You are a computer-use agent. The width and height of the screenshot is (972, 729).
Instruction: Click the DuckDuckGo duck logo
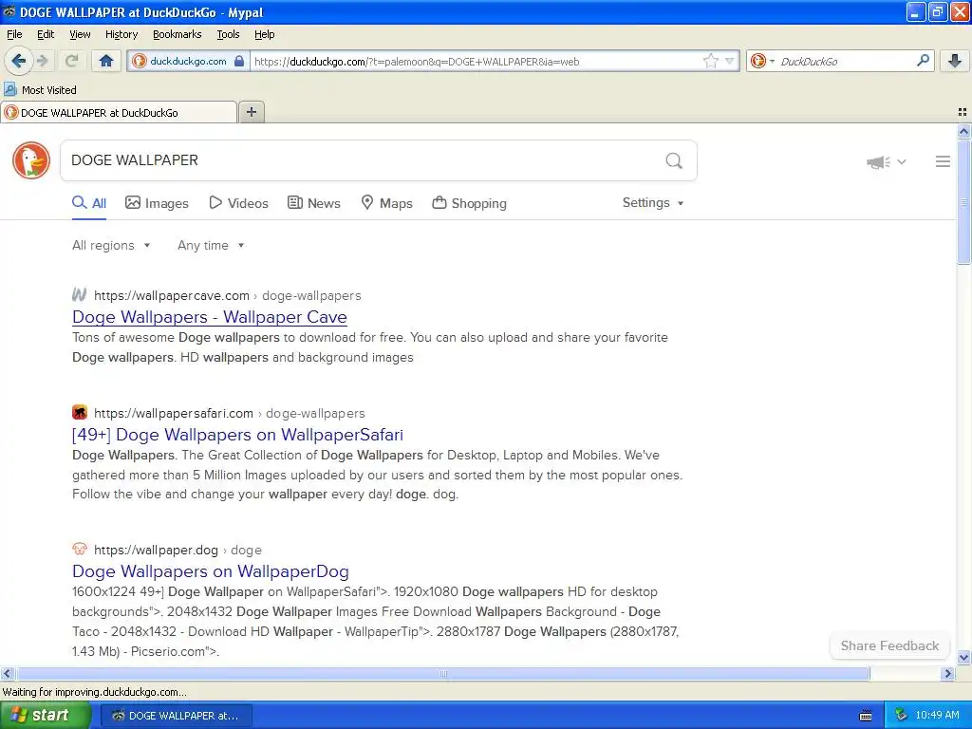click(x=31, y=159)
